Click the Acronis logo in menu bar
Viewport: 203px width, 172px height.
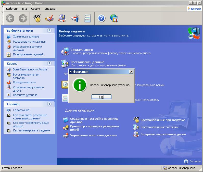(194, 9)
